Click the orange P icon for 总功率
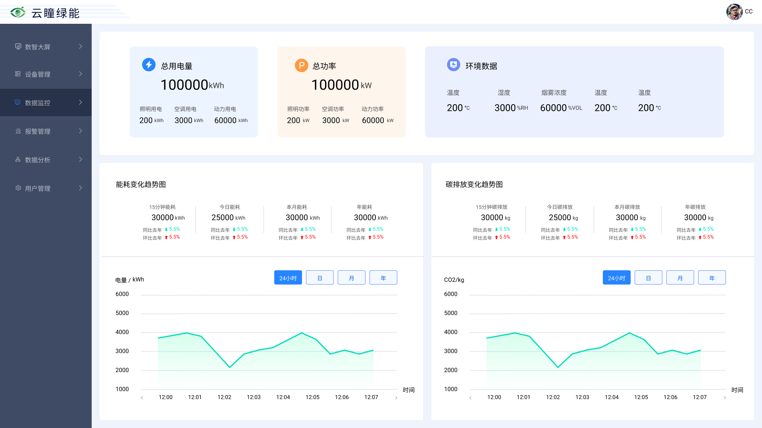Viewport: 762px width, 428px height. tap(301, 65)
